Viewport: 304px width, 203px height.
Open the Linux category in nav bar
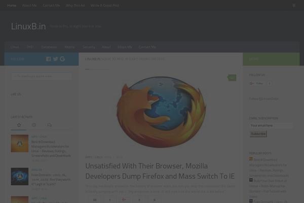15,47
